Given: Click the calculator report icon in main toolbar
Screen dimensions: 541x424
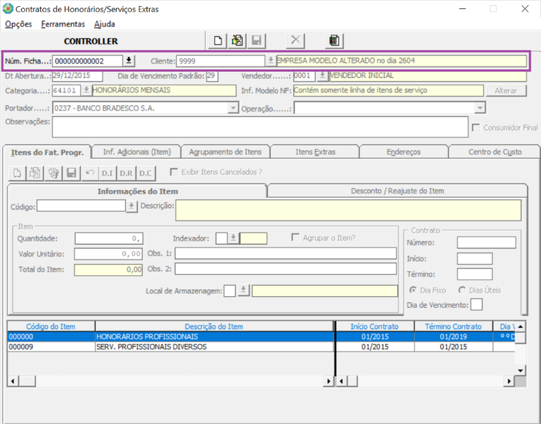Looking at the screenshot, I should [334, 41].
